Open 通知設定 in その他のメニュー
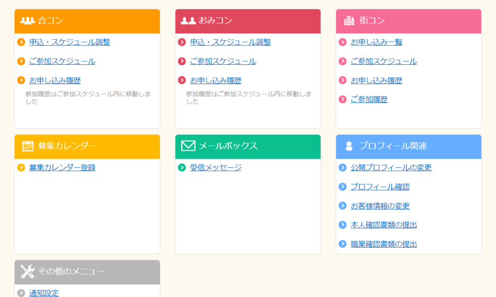Screen dimensions: 496x297 click(x=44, y=293)
